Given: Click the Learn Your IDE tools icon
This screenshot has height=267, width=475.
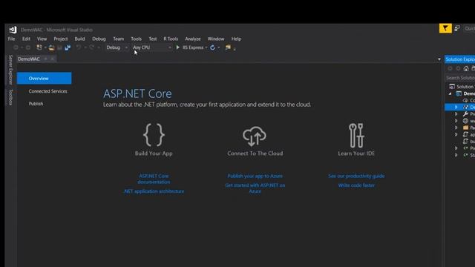Looking at the screenshot, I should (356, 135).
